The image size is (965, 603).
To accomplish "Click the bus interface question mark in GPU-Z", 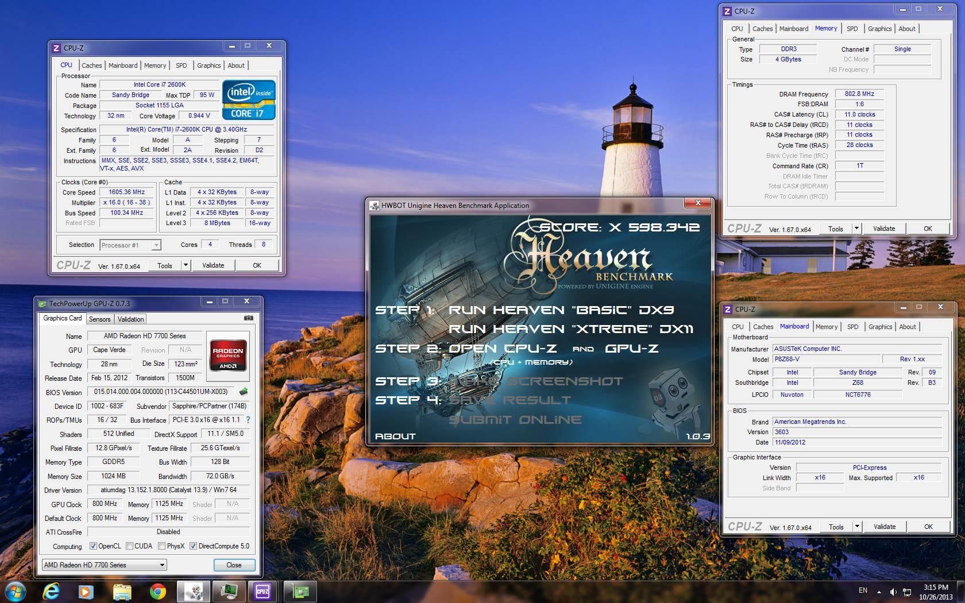I will [x=248, y=420].
